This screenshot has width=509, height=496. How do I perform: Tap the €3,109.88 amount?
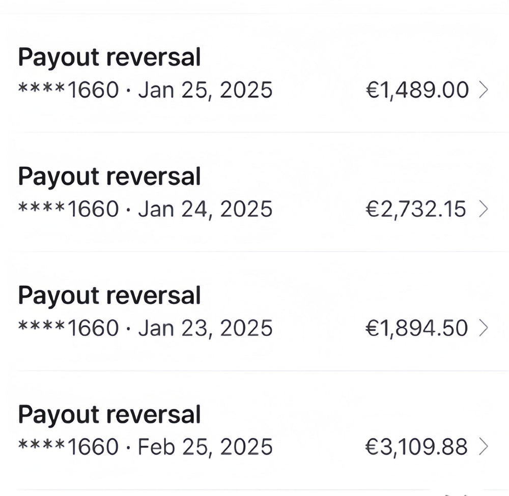pos(416,447)
